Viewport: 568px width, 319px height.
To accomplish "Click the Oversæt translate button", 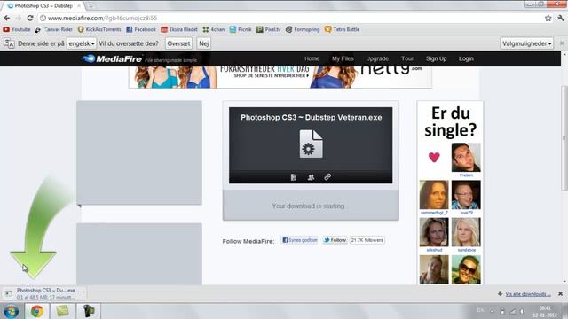I will [178, 43].
